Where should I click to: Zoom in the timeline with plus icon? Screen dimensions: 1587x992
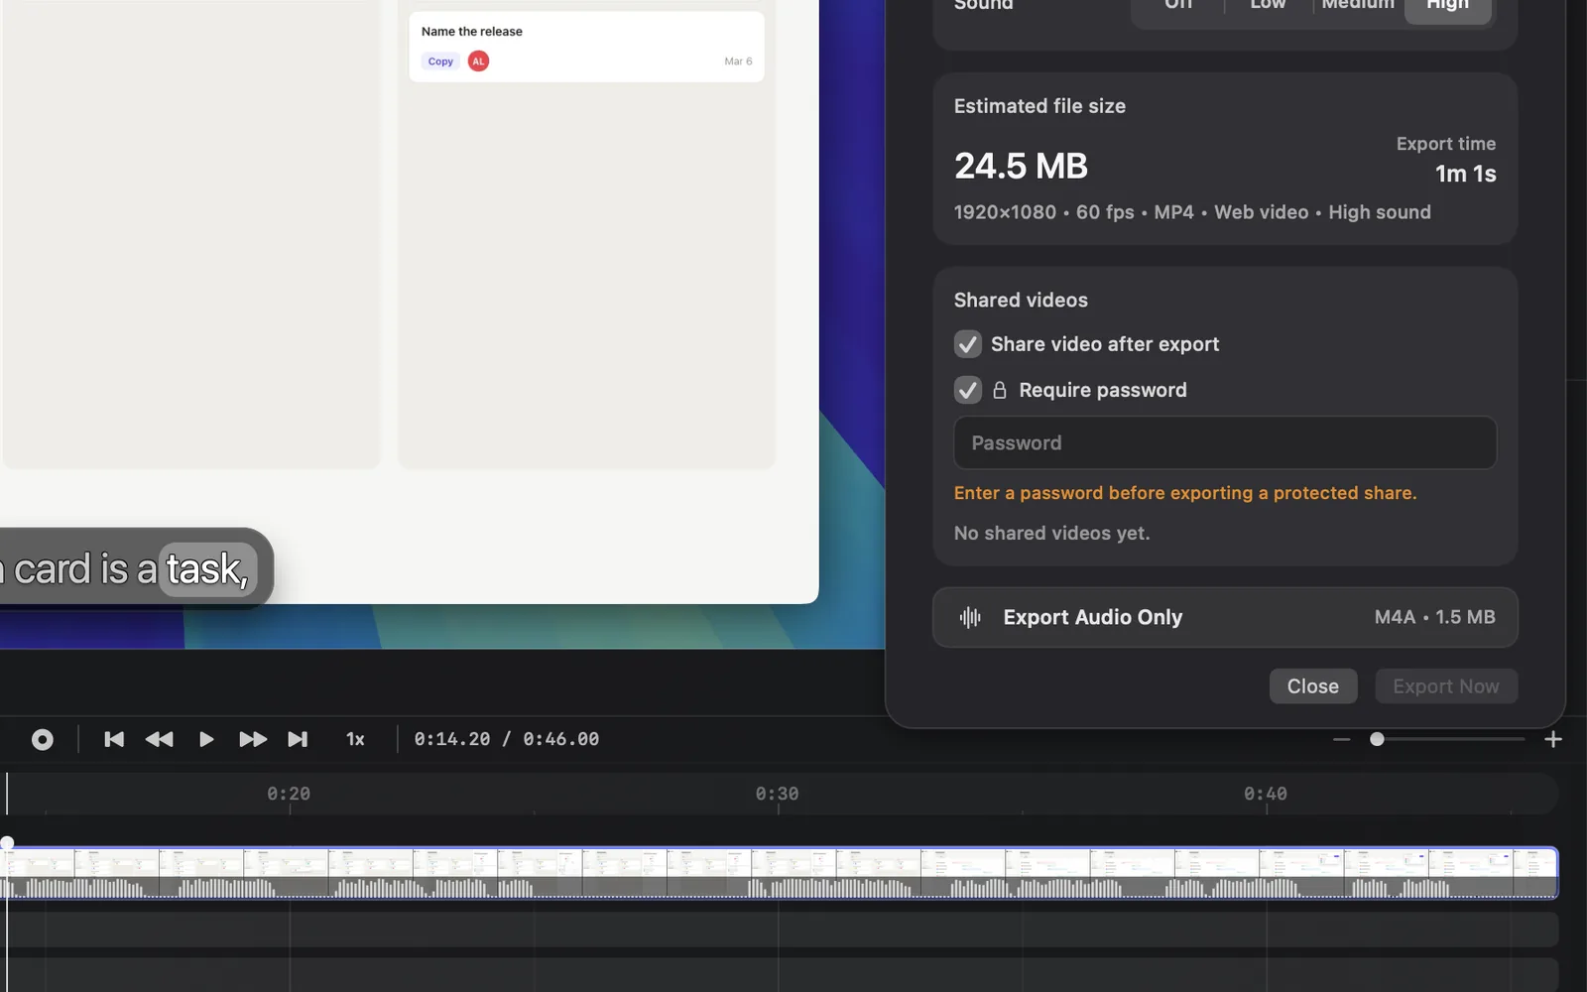[x=1553, y=739]
